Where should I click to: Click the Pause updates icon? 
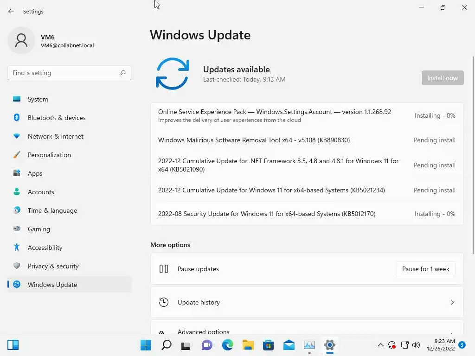(x=164, y=269)
